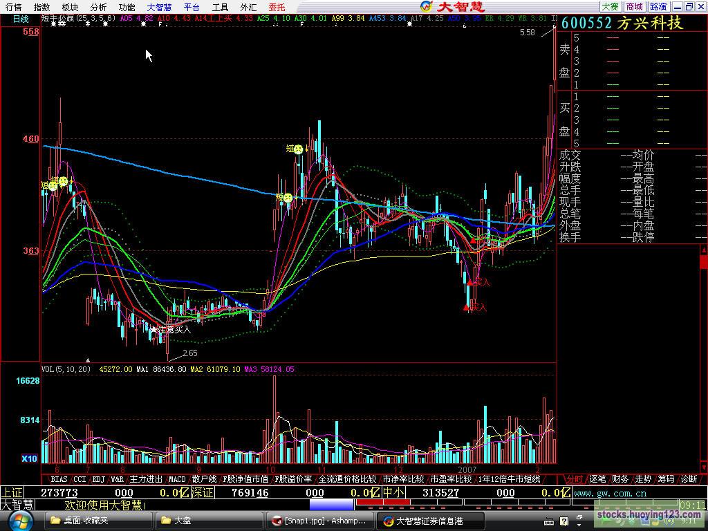Switch to the KDJ indicator tab
Image resolution: width=708 pixels, height=531 pixels.
pos(98,479)
